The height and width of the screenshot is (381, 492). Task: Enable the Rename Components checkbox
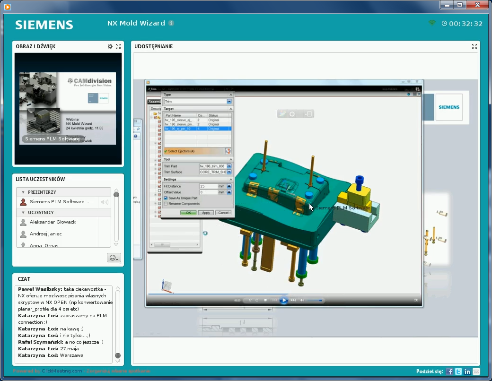tap(166, 204)
